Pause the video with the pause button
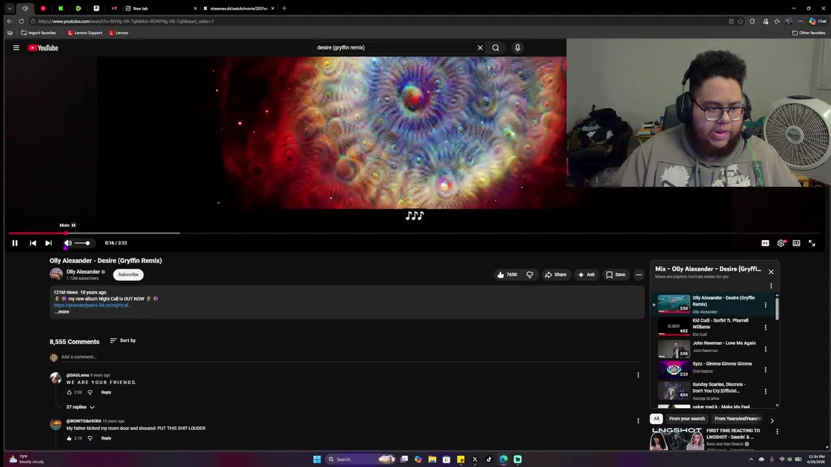Image resolution: width=831 pixels, height=467 pixels. coord(15,243)
